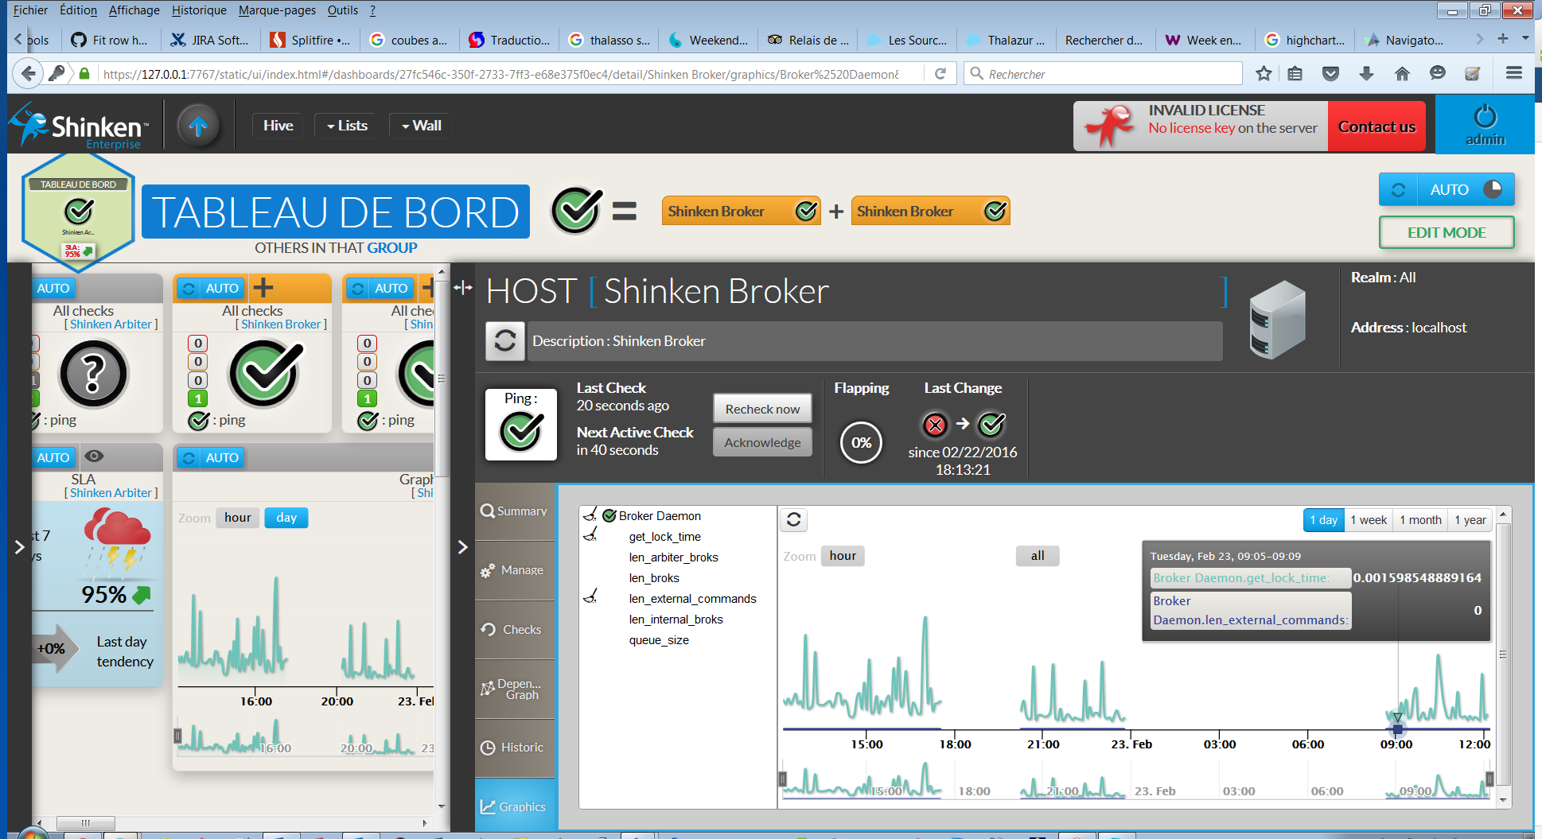Toggle the eye icon on SLA widget
Screen dimensions: 1542x839
[x=94, y=456]
